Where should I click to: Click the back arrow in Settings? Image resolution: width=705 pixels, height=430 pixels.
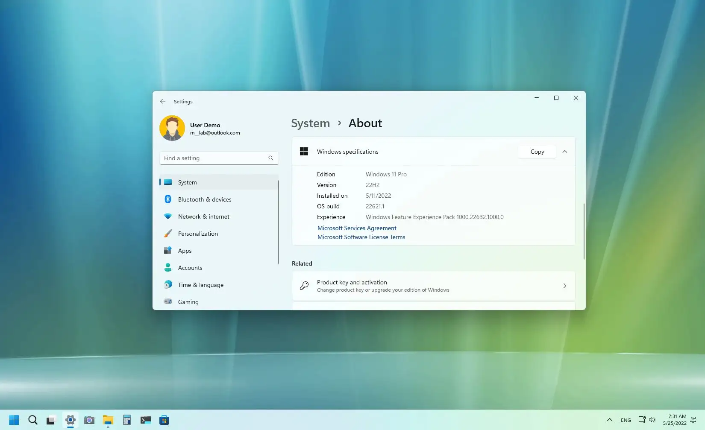(162, 102)
